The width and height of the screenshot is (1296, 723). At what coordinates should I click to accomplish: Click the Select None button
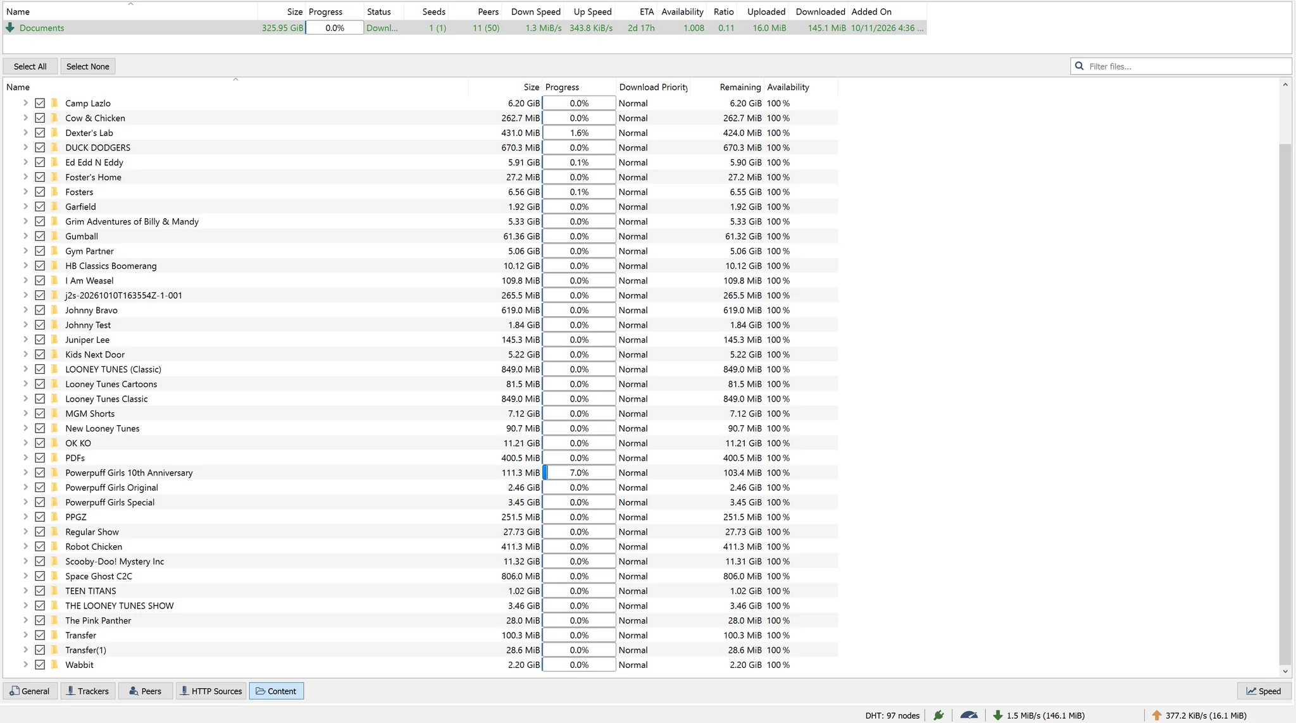pyautogui.click(x=88, y=66)
